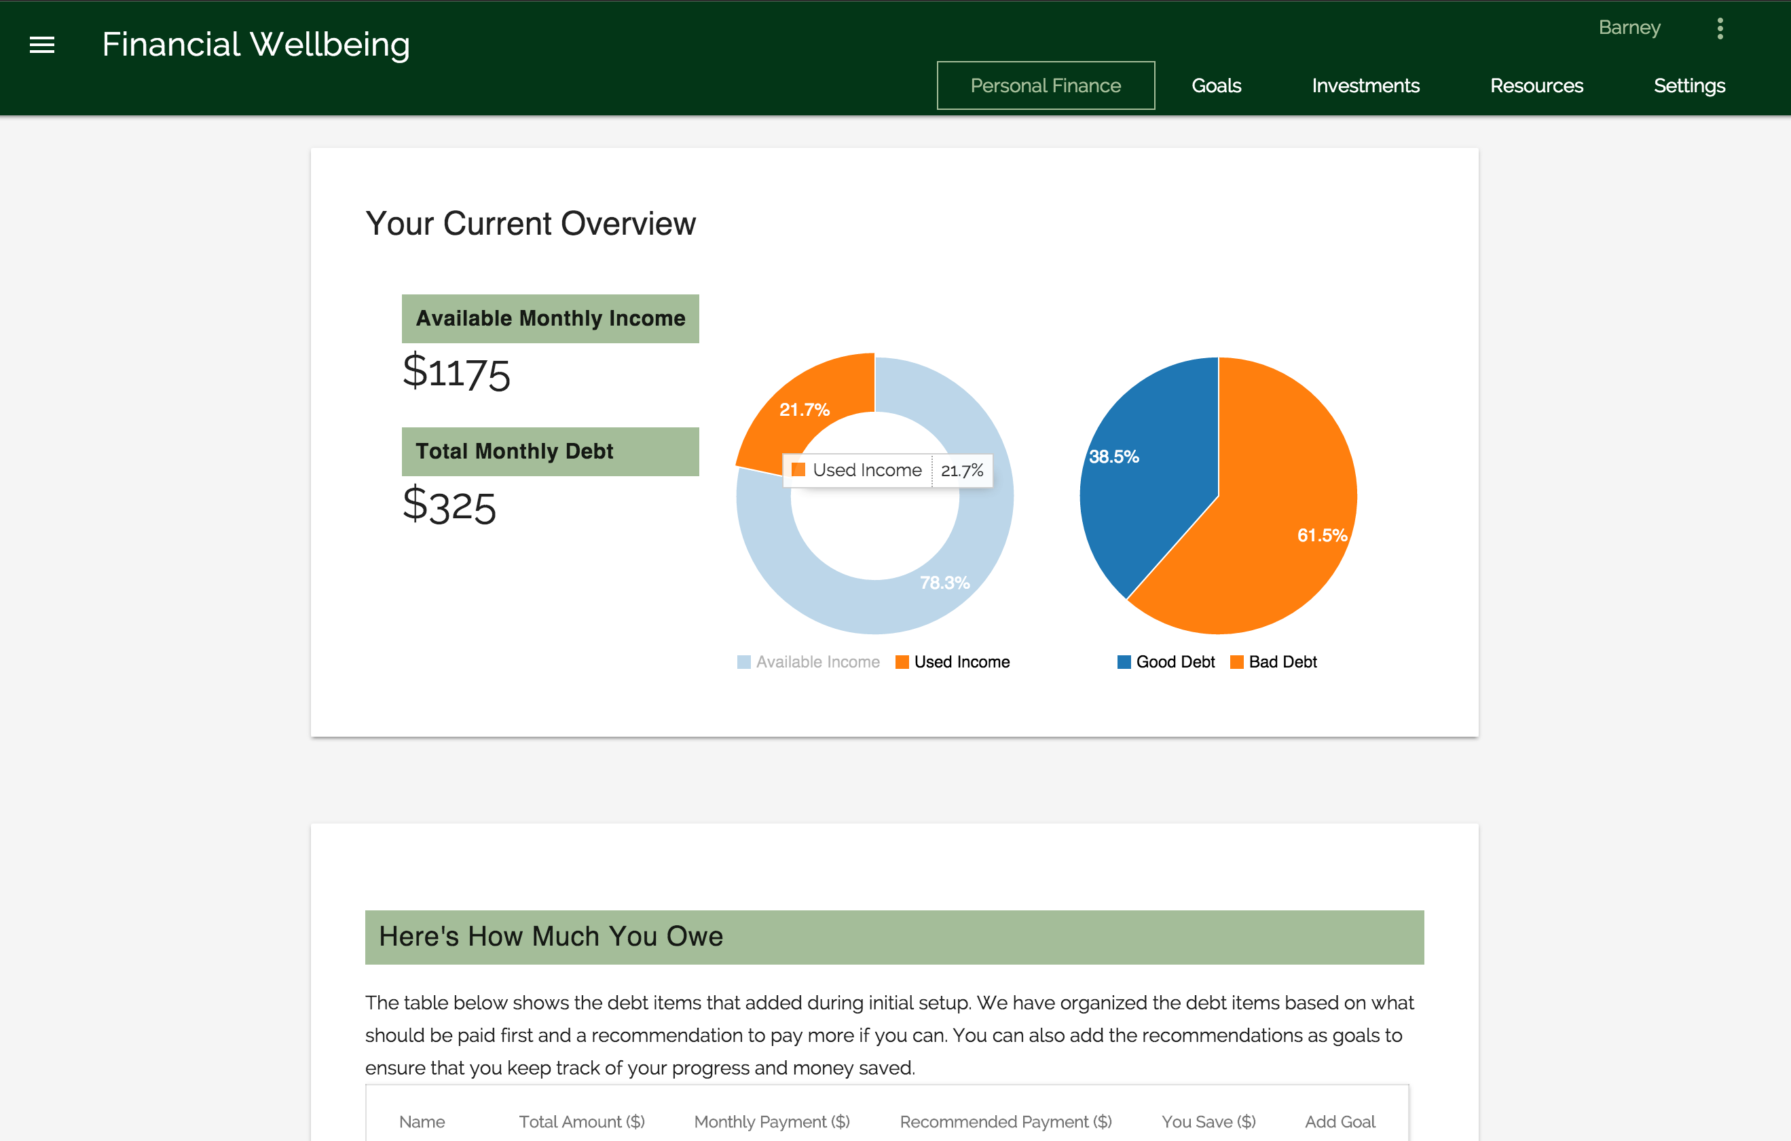
Task: Select the Personal Finance tab
Action: coord(1045,85)
